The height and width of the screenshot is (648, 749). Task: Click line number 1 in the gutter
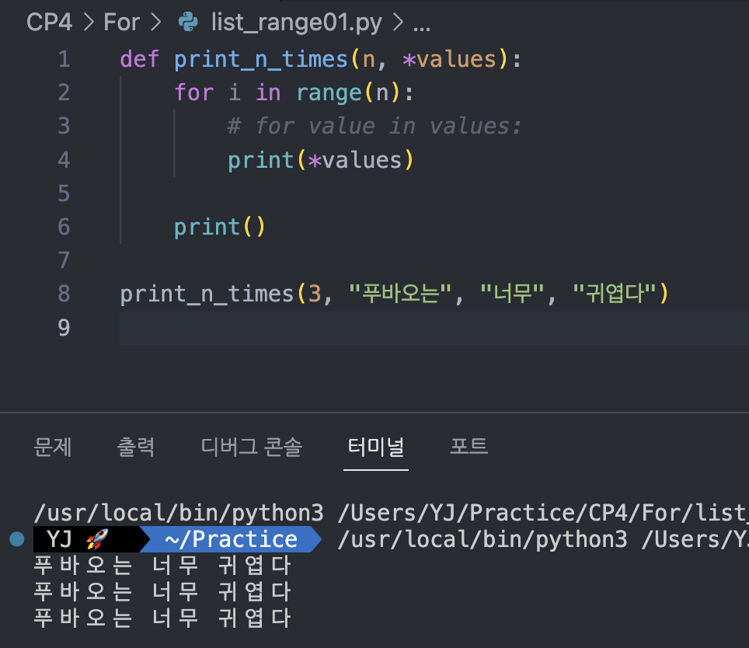point(64,59)
